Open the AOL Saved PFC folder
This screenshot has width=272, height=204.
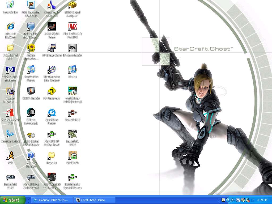click(x=10, y=49)
